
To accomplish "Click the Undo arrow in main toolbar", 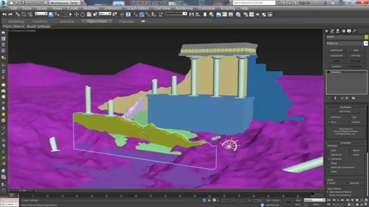I will pos(5,14).
